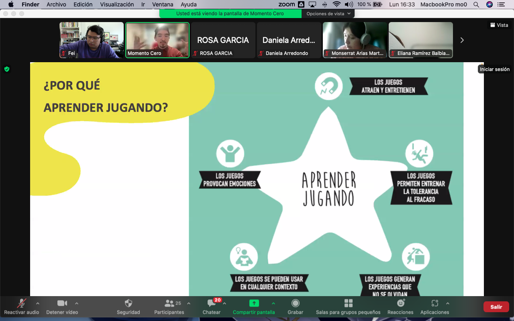Stop camera with Detener vídeo button
The image size is (514, 321).
click(62, 307)
